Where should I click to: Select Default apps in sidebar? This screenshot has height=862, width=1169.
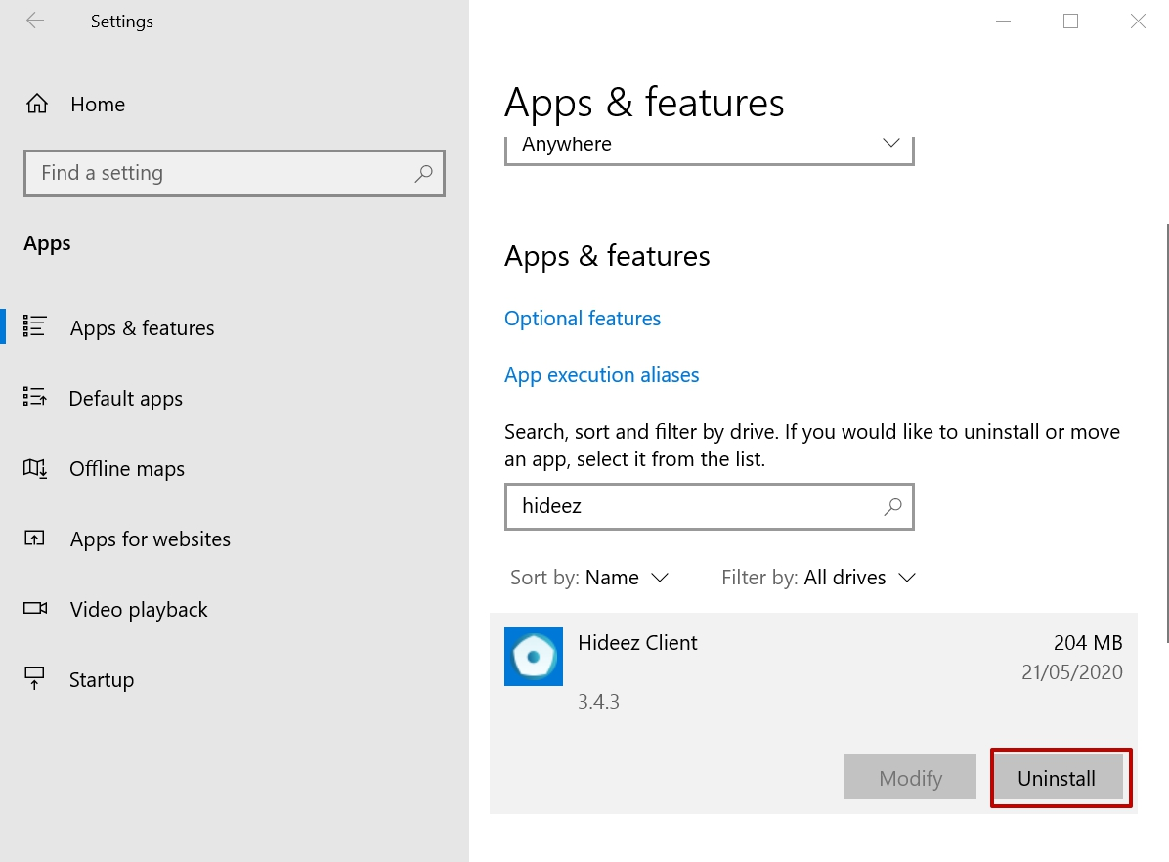pos(126,399)
